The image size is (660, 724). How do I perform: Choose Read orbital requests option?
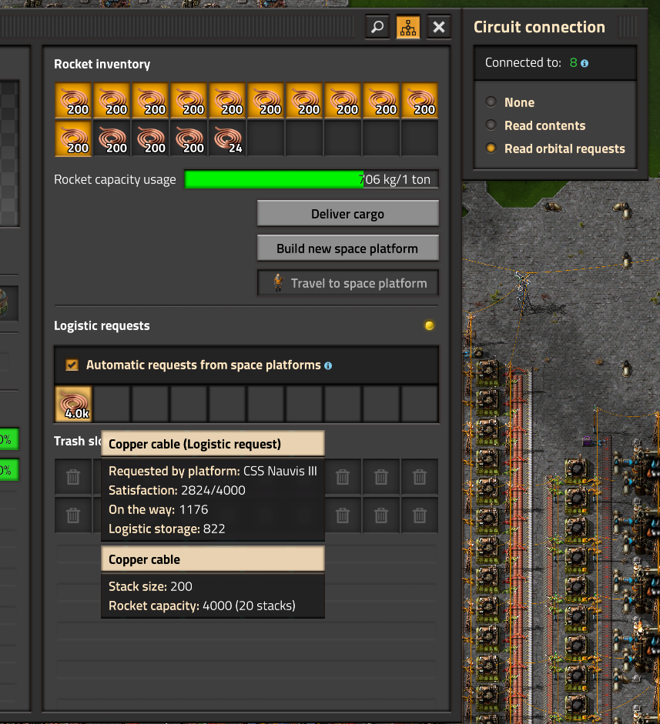[491, 148]
